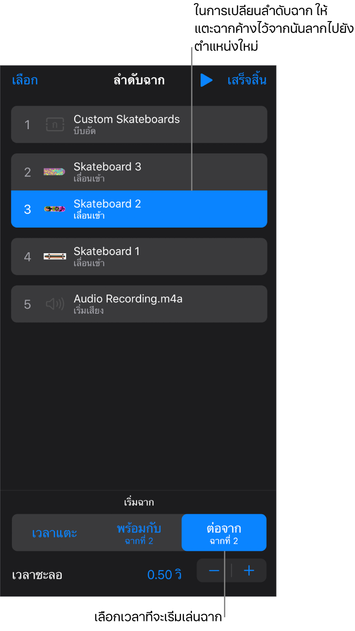Viewport: 355px width, 631px height.
Task: Click the Skateboard 2 thumbnail icon
Action: click(55, 209)
